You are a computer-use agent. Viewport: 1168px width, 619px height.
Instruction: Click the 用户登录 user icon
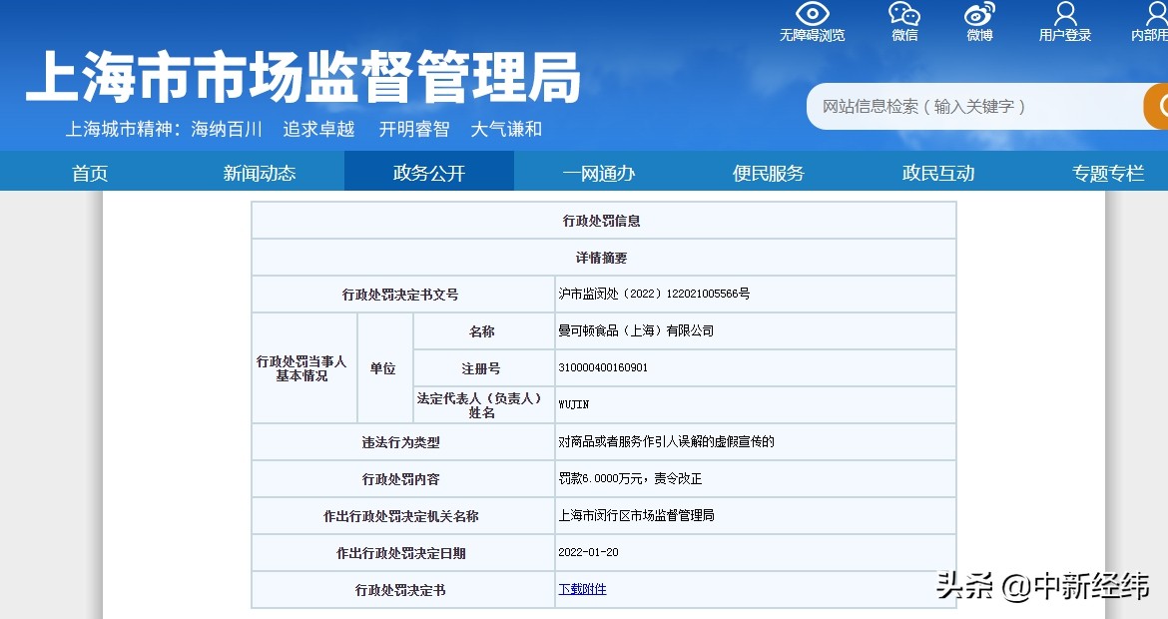point(1065,14)
